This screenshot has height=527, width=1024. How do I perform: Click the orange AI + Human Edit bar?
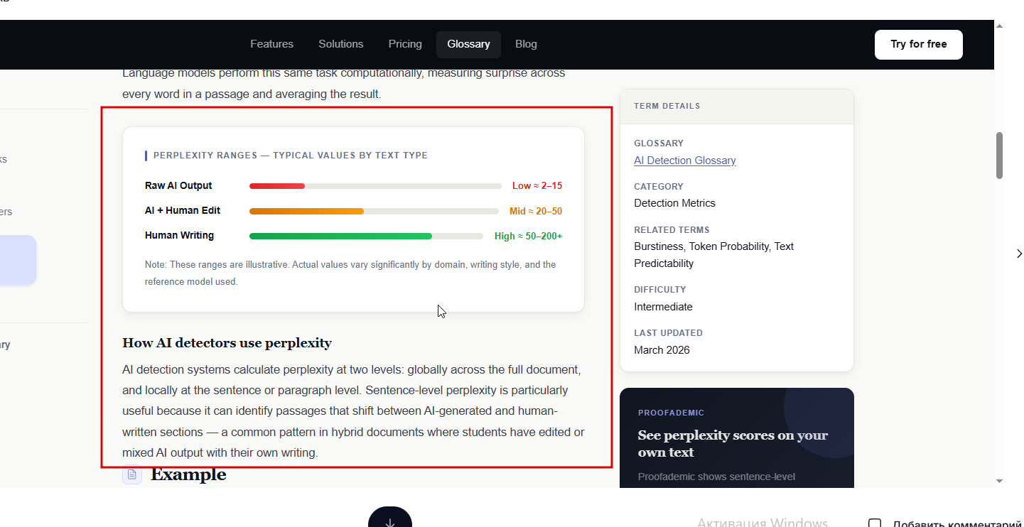pos(306,211)
